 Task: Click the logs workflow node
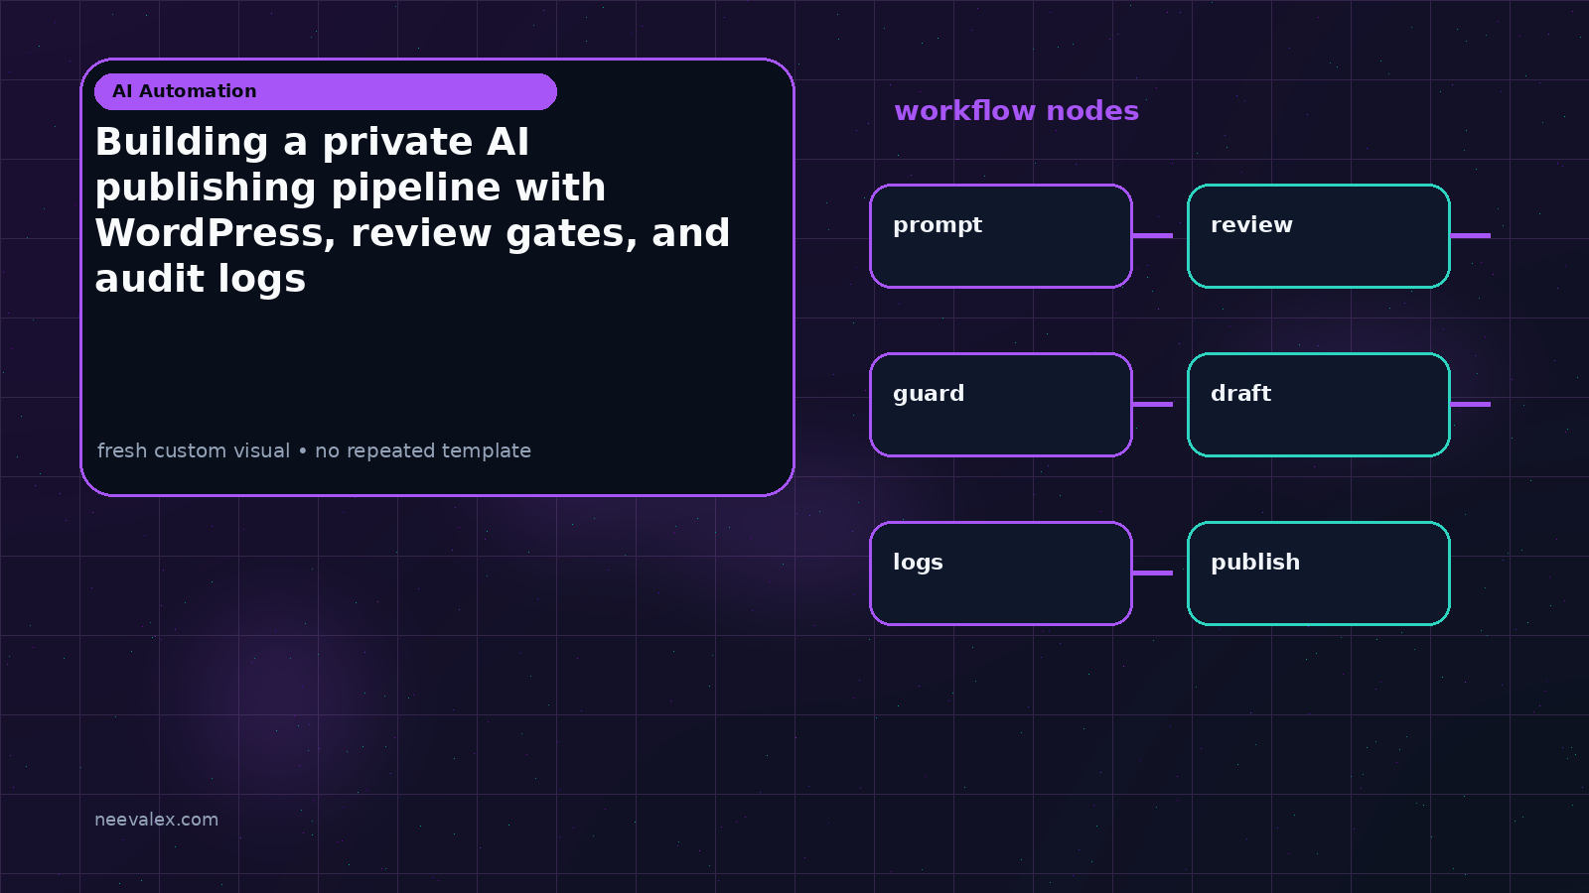pyautogui.click(x=1001, y=574)
